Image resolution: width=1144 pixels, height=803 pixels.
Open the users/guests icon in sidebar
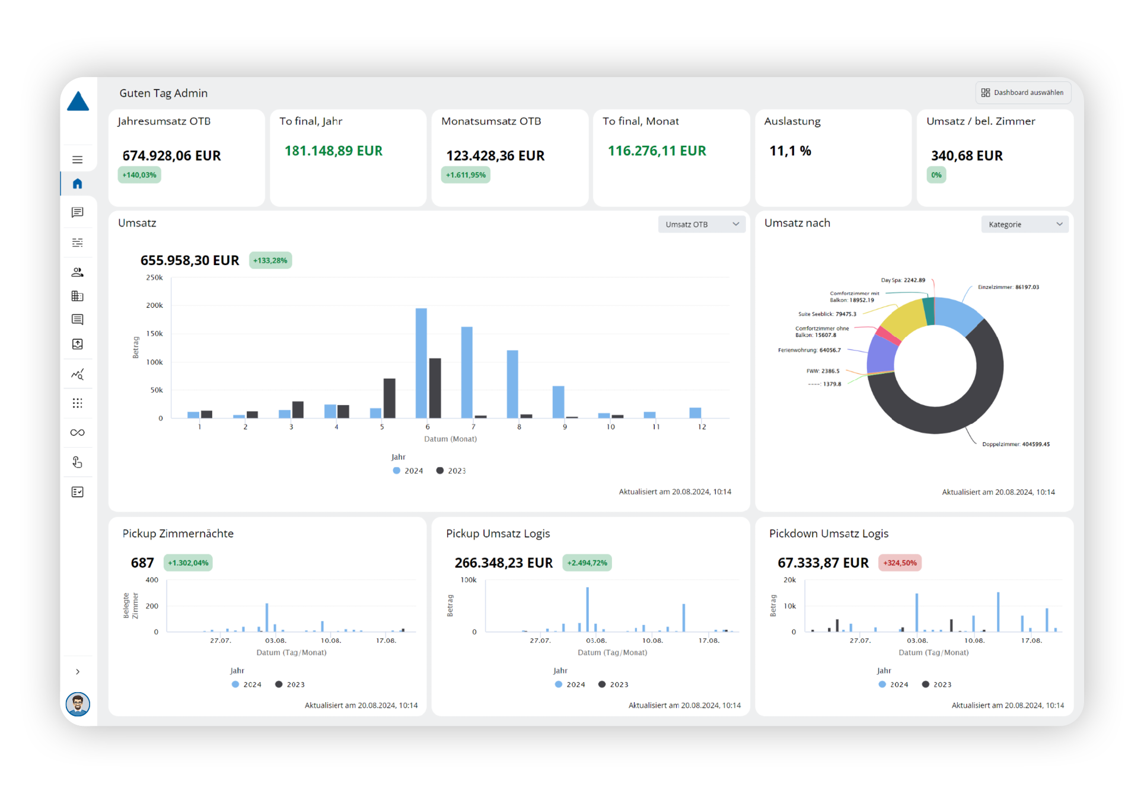[x=77, y=272]
